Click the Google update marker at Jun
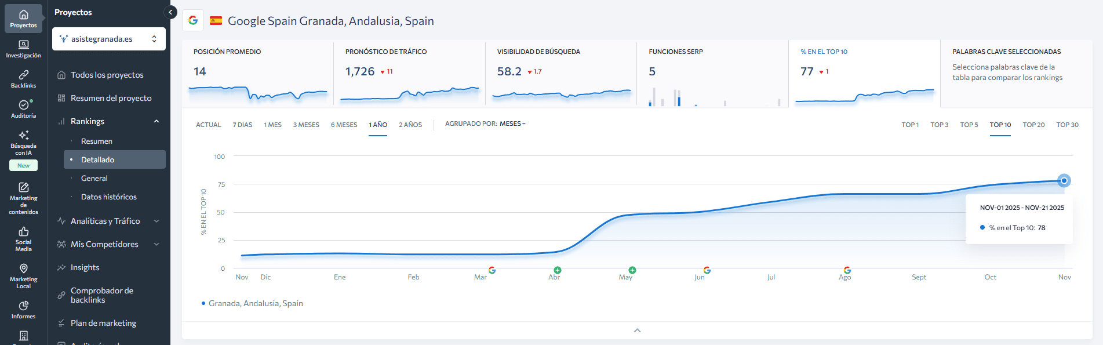 (x=707, y=270)
